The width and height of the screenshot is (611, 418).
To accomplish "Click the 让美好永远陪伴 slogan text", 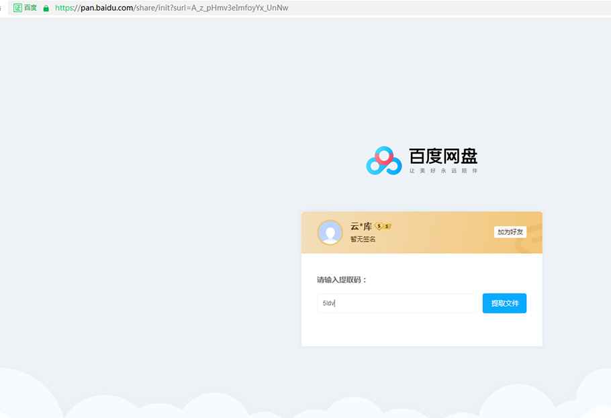I will pos(443,170).
